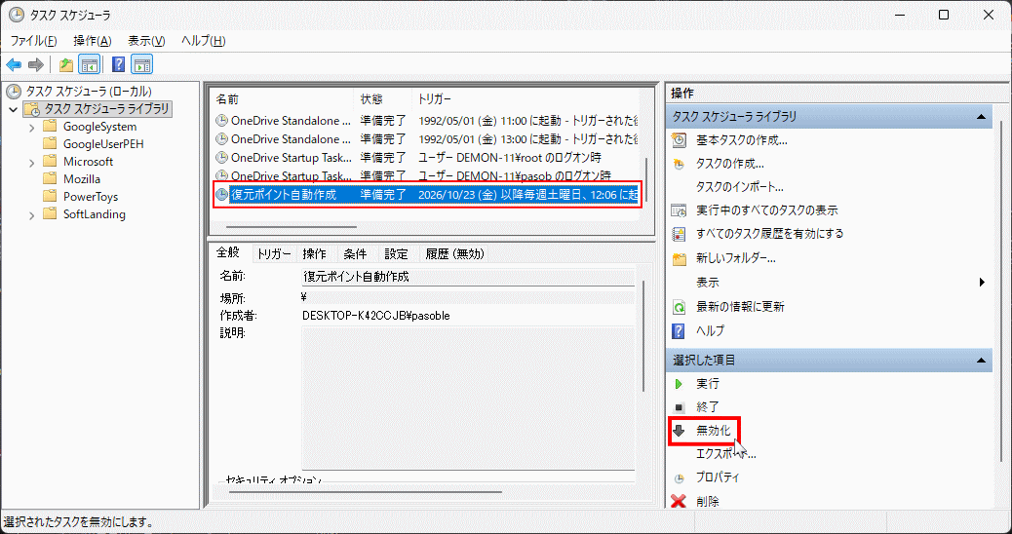Click the clock icon beside タスク スケジューラ (ローカル)
This screenshot has width=1012, height=534.
pos(14,91)
